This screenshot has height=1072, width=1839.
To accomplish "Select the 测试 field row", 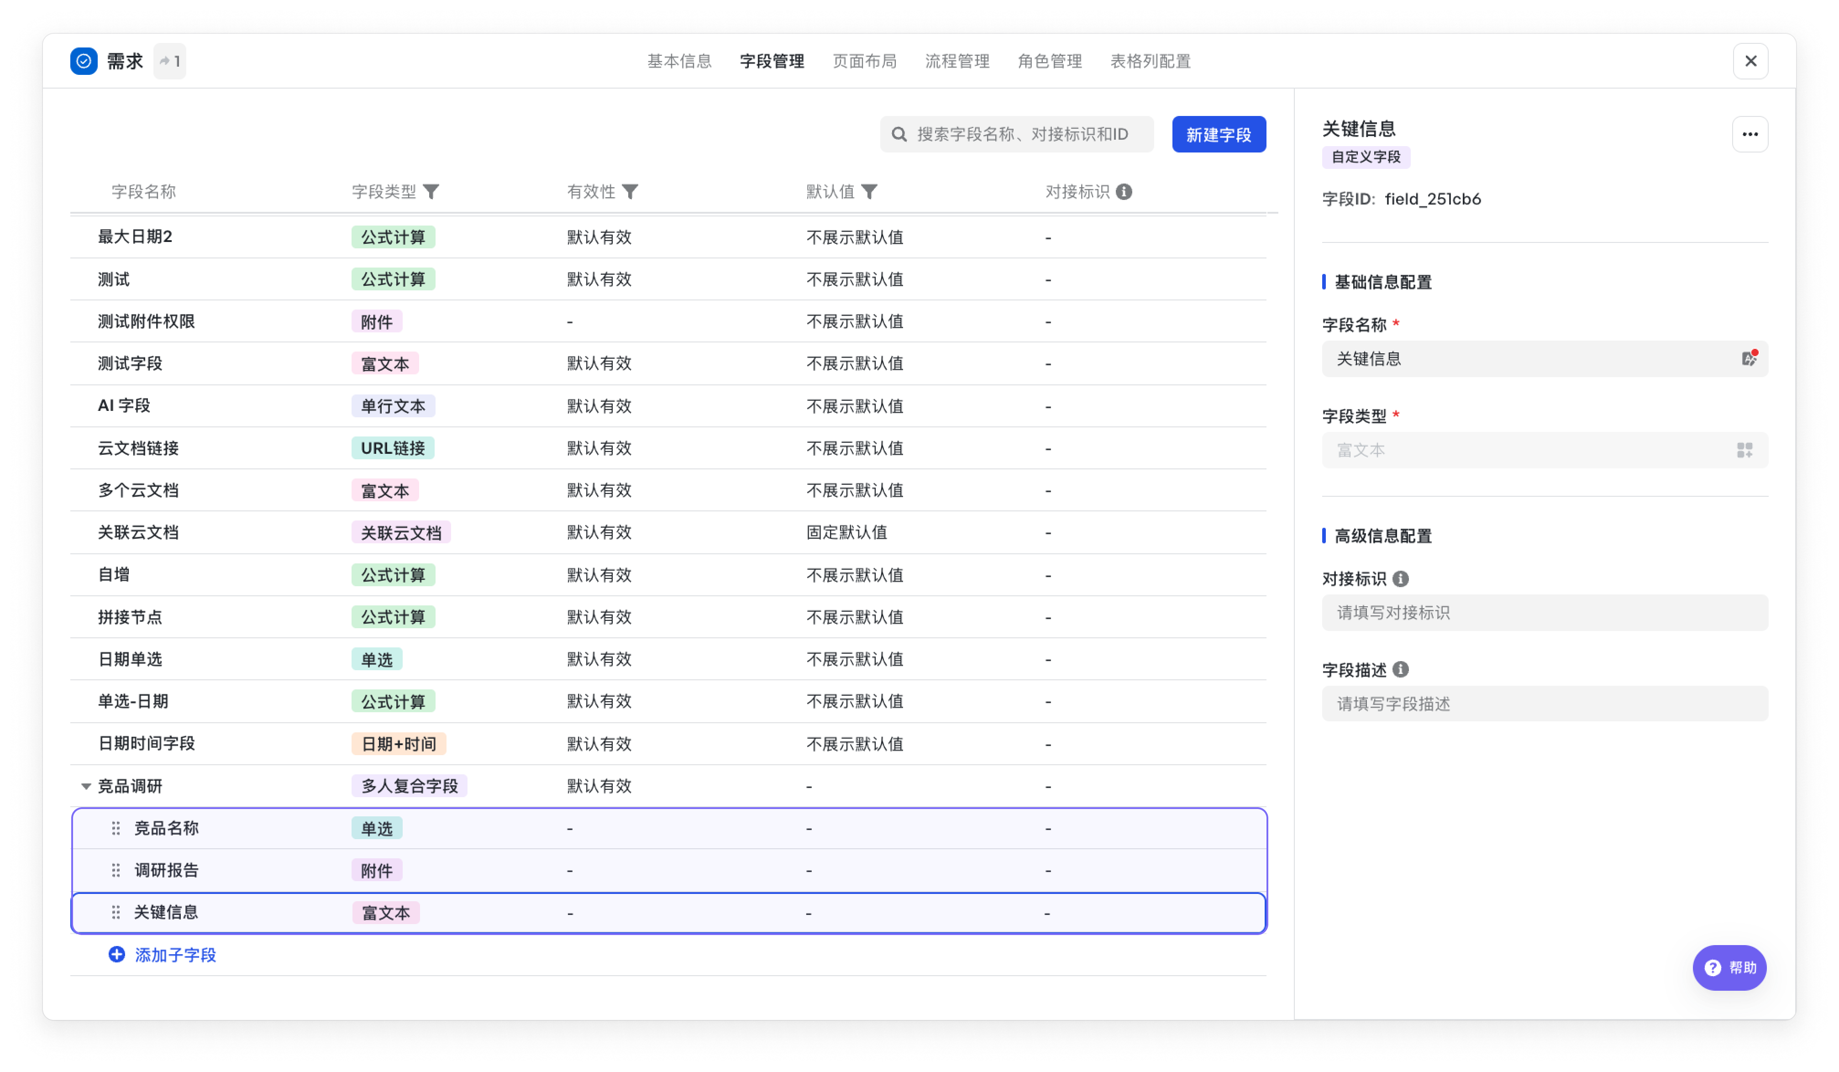I will (x=668, y=279).
